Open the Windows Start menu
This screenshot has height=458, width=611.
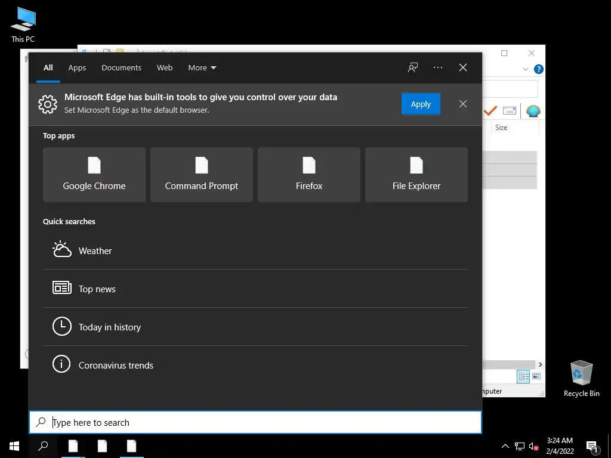point(14,446)
